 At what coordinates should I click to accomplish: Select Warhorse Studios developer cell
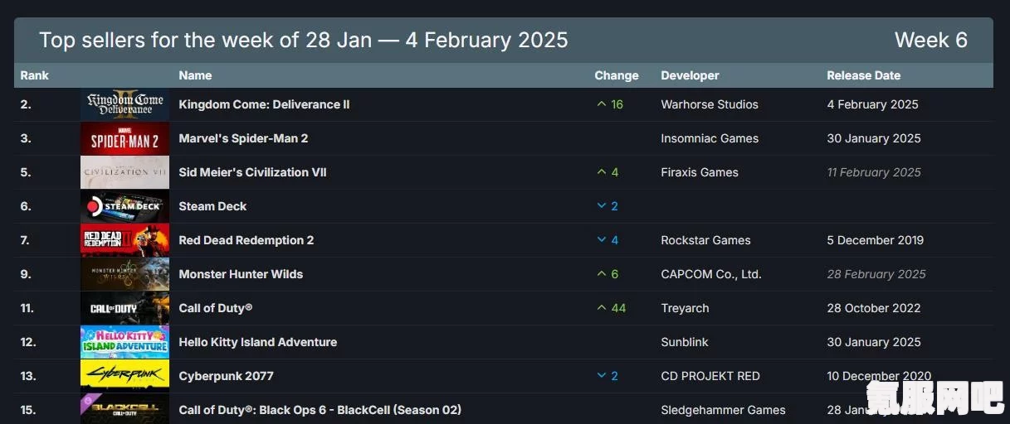pos(710,104)
